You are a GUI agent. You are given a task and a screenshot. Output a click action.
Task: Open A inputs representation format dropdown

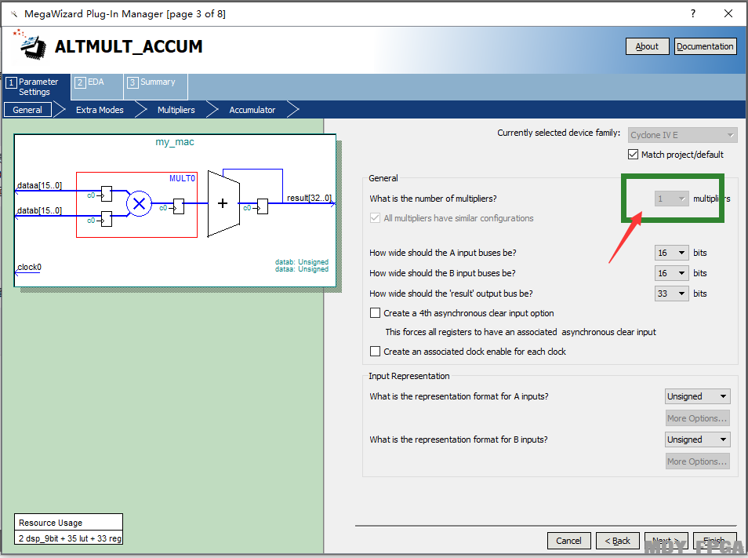pos(698,396)
